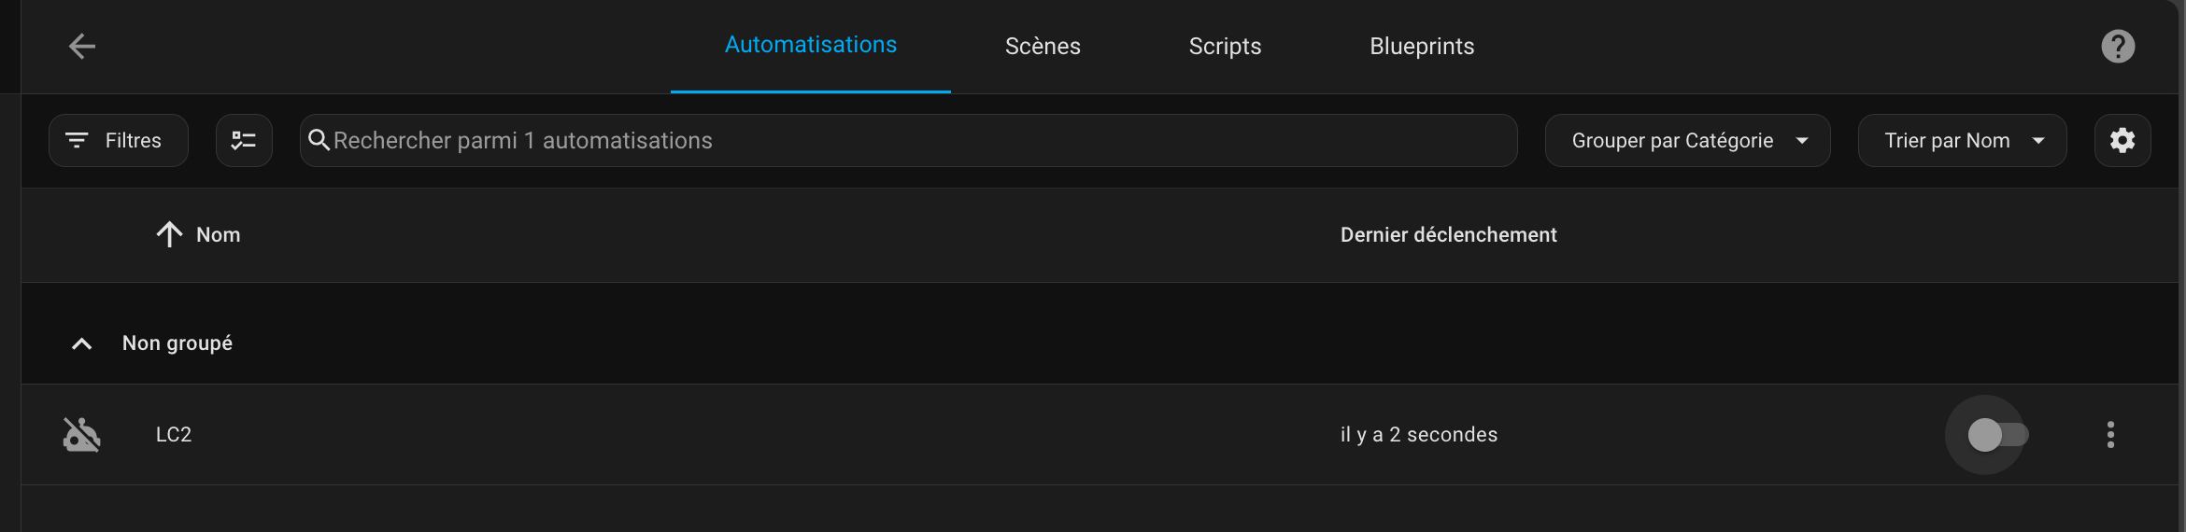Focus the Rechercher parmi automatisations search field
This screenshot has width=2186, height=532.
[x=908, y=140]
